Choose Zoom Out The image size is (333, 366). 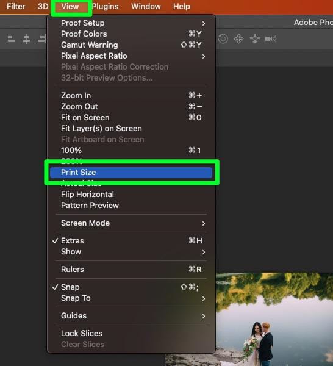pyautogui.click(x=131, y=106)
